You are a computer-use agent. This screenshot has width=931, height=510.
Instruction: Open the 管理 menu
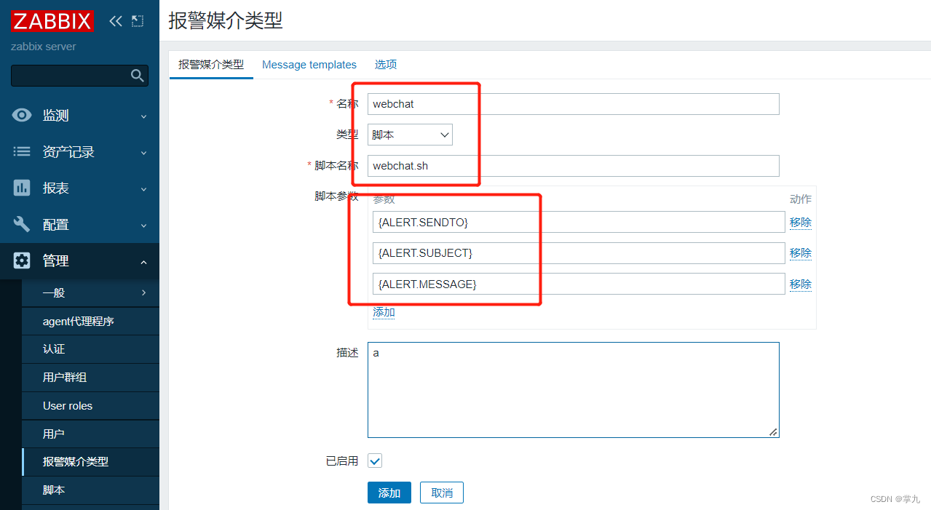point(79,261)
